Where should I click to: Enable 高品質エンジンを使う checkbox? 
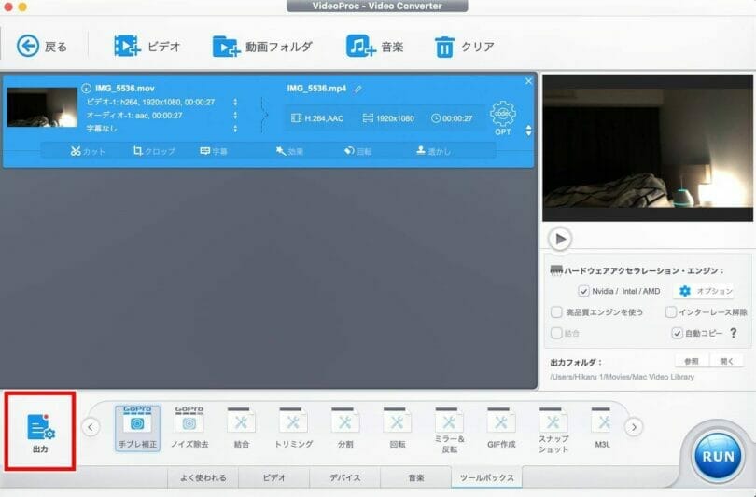coord(556,312)
